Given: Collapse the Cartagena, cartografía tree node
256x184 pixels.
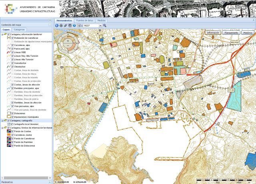Looking at the screenshot, I should (x=2, y=120).
